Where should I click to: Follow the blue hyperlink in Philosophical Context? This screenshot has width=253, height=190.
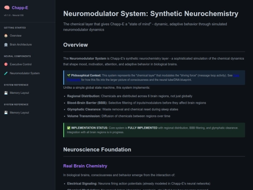pyautogui.click(x=236, y=76)
